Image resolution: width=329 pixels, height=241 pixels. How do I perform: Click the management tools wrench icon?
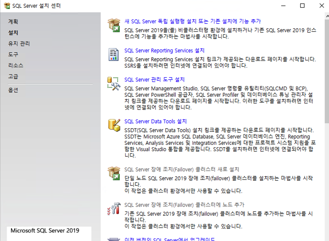(114, 84)
